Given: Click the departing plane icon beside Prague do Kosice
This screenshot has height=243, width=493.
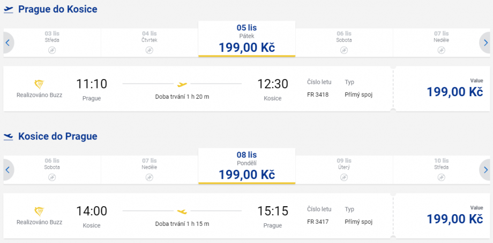Looking at the screenshot, I should (x=8, y=10).
